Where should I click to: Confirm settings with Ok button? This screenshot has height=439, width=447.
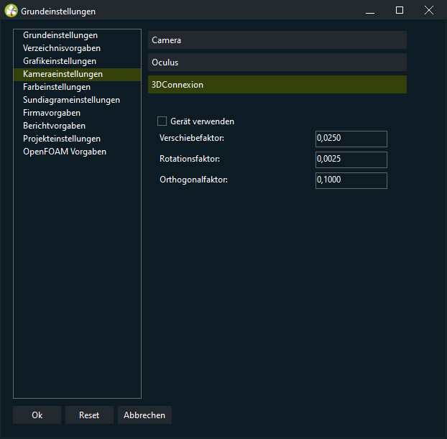(x=37, y=415)
